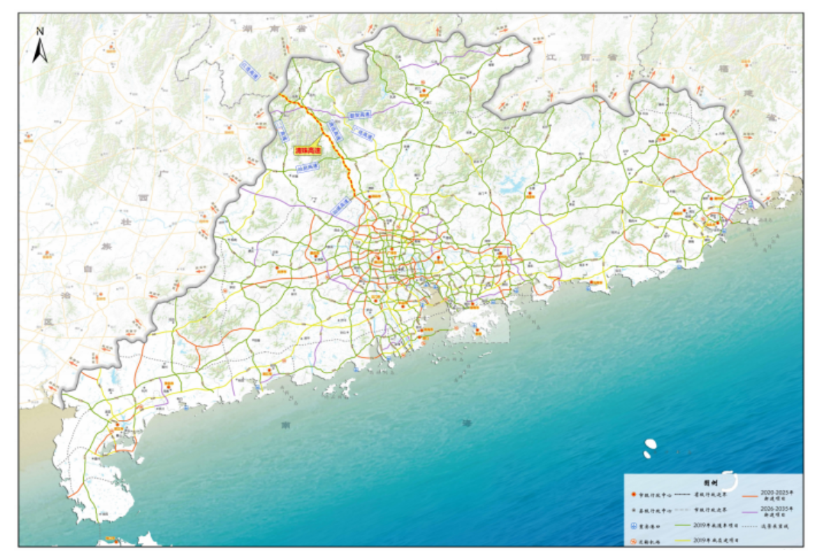Click the blue expressway label at the route's south end
Image resolution: width=822 pixels, height=559 pixels.
click(340, 207)
